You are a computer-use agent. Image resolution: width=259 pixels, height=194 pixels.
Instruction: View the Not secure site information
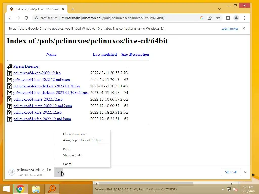coord(46,18)
